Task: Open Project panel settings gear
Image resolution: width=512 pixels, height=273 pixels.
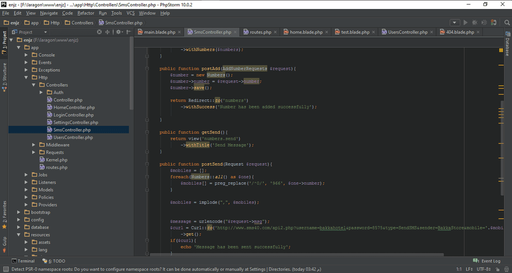Action: point(118,32)
